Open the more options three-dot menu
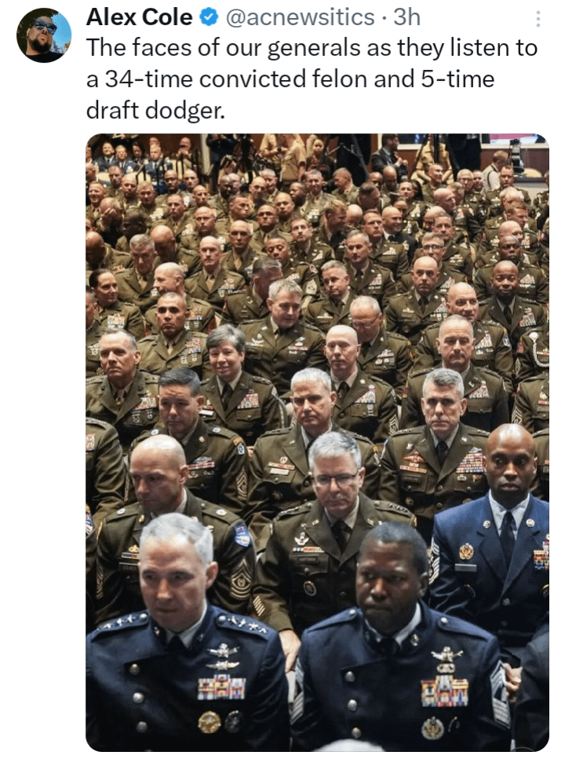This screenshot has width=565, height=759. (x=538, y=18)
